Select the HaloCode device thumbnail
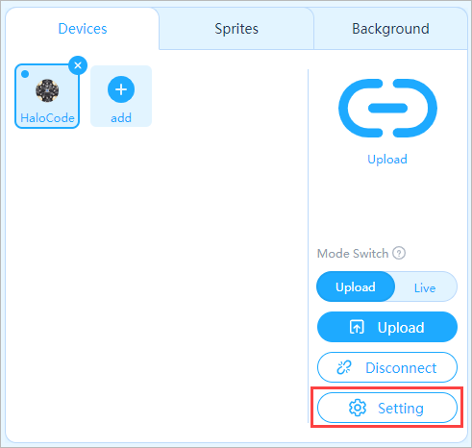 click(x=47, y=96)
